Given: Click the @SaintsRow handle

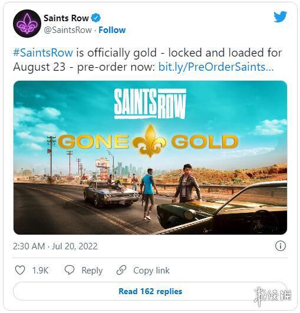Looking at the screenshot, I should 68,30.
